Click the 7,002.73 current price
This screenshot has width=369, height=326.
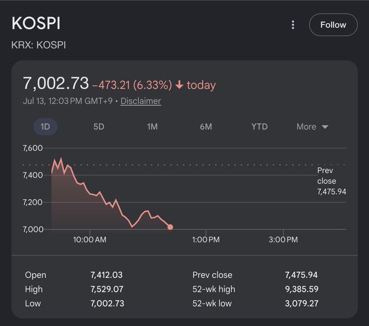(x=56, y=84)
